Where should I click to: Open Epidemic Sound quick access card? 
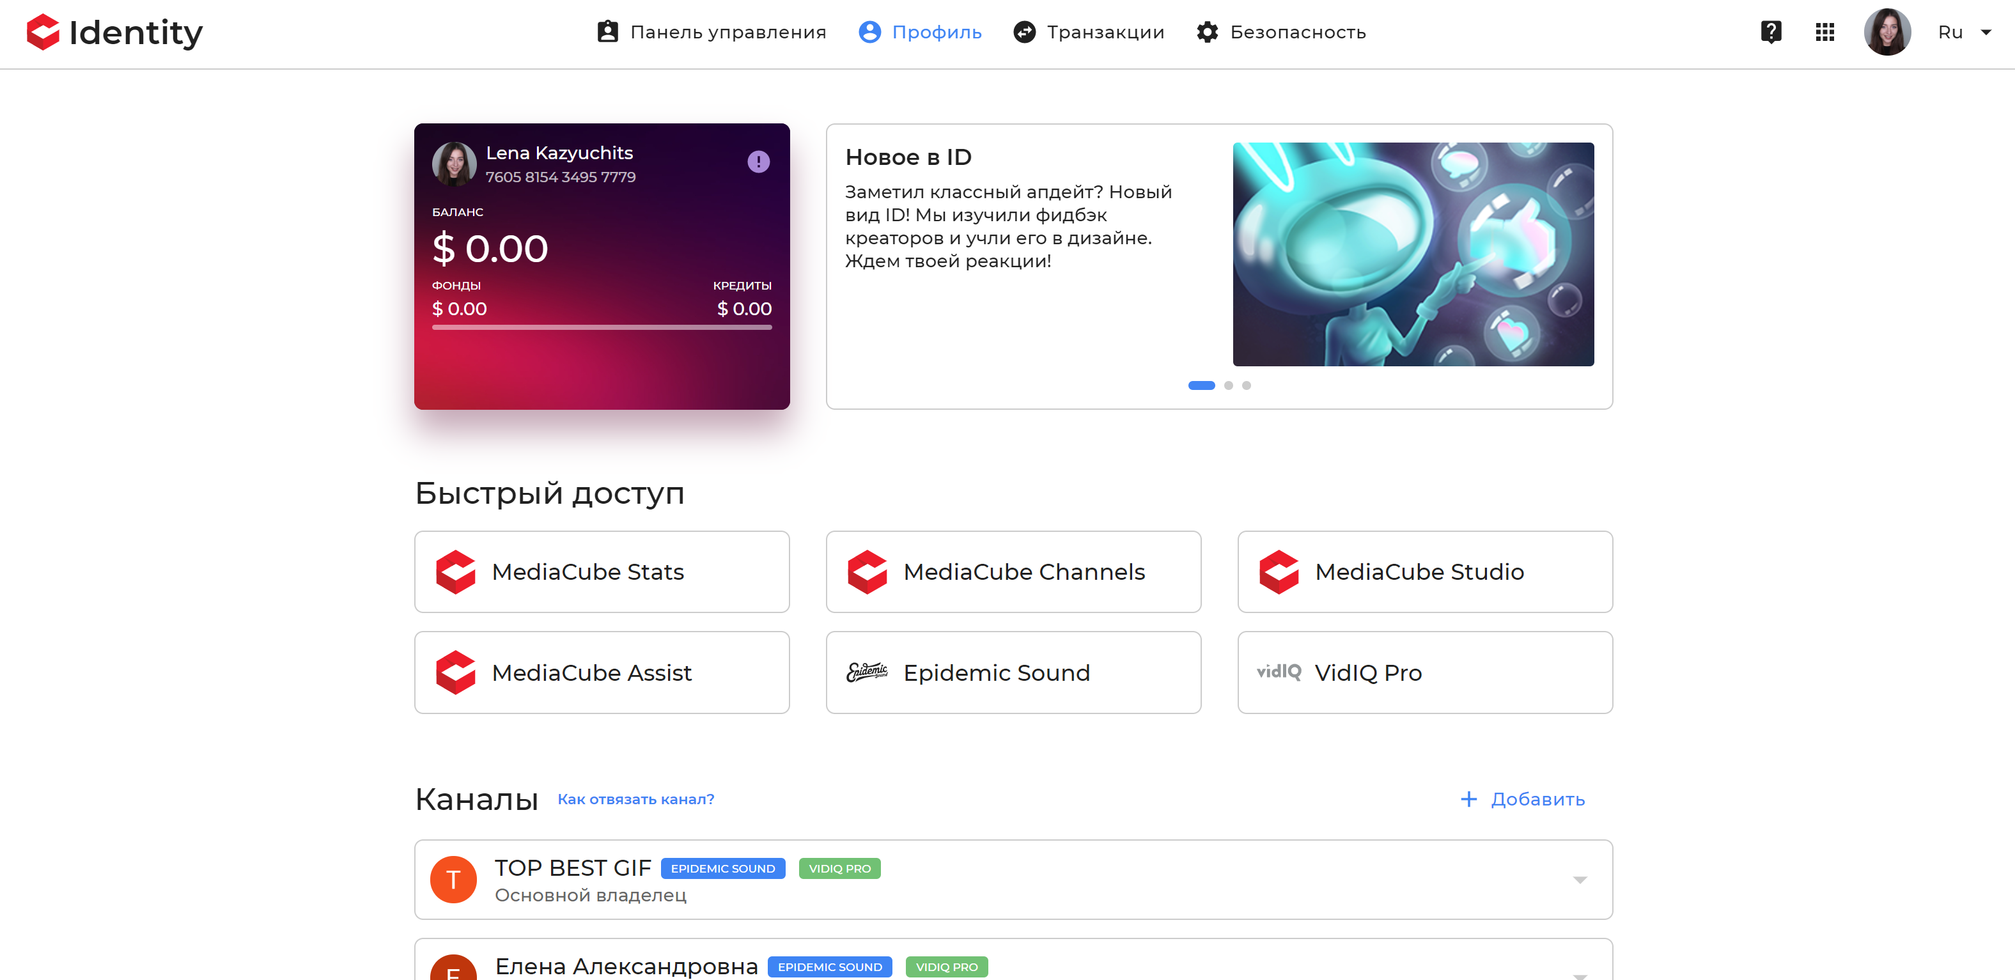[x=1014, y=673]
